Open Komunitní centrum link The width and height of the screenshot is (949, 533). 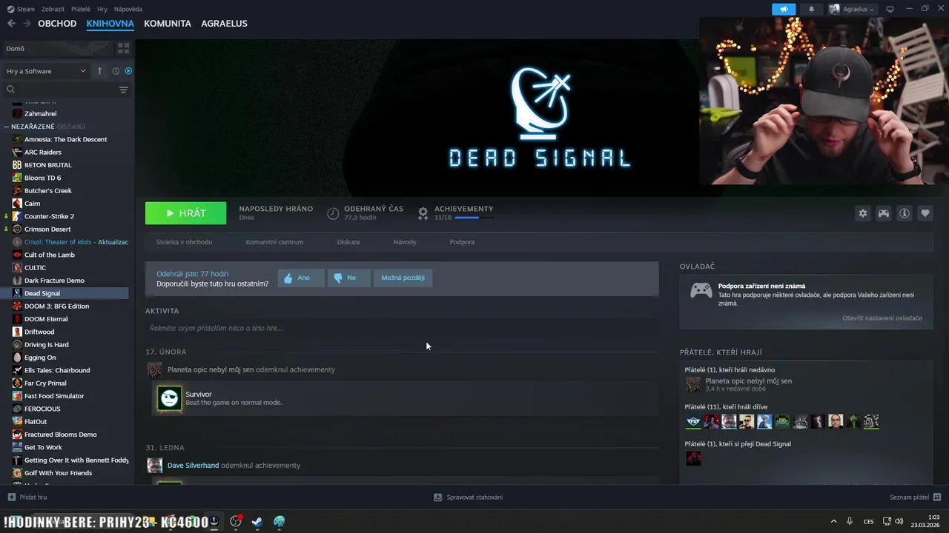[274, 242]
